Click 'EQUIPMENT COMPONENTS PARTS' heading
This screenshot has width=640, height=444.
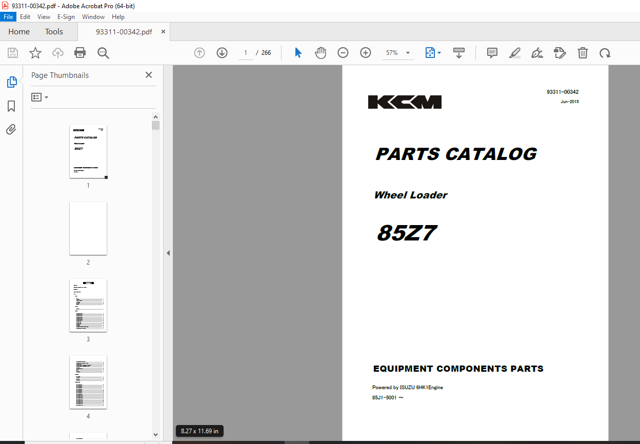click(x=458, y=369)
